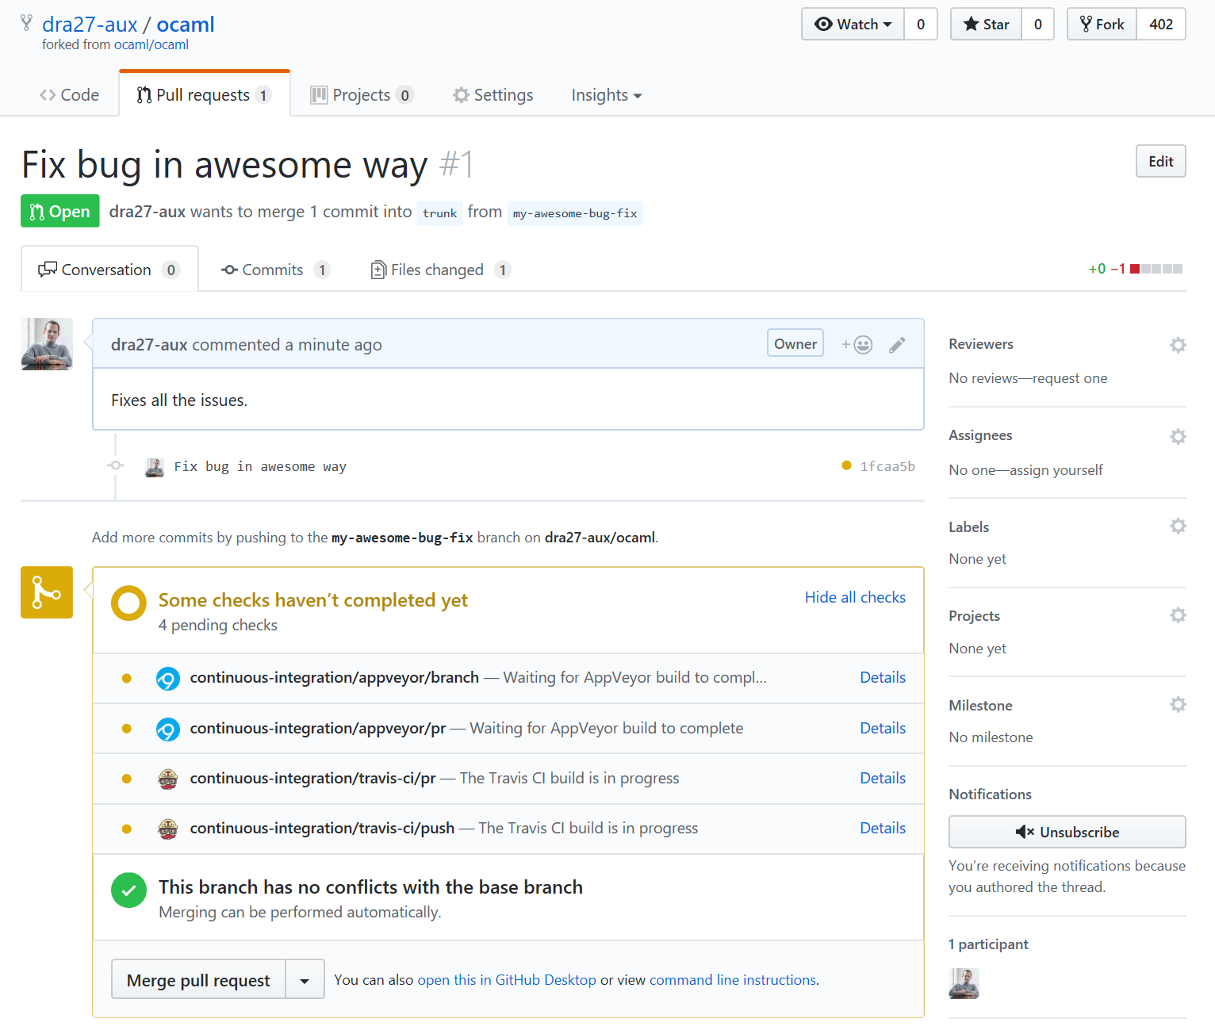Switch to Projects repository tab

click(362, 95)
